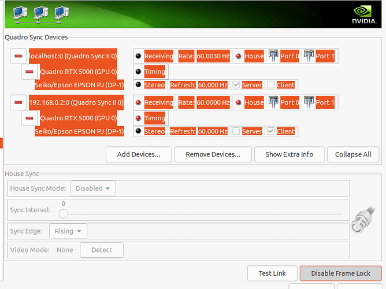Toggle Server checkbox for localhost display
This screenshot has width=386, height=289.
(x=236, y=85)
